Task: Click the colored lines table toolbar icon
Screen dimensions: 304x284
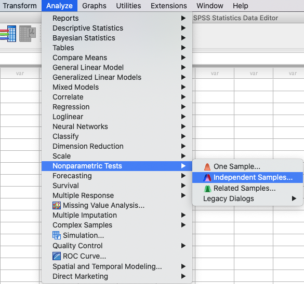Action: 8,34
